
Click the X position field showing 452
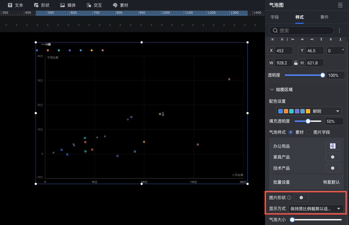click(281, 50)
